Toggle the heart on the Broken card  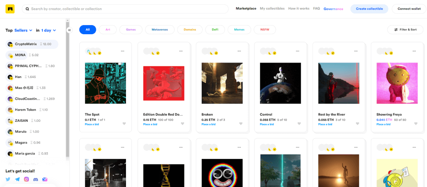(241, 124)
